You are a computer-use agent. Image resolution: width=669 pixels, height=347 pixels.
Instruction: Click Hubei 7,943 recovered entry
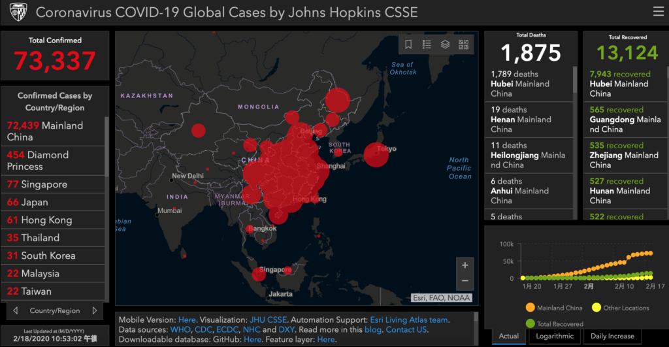tap(625, 84)
